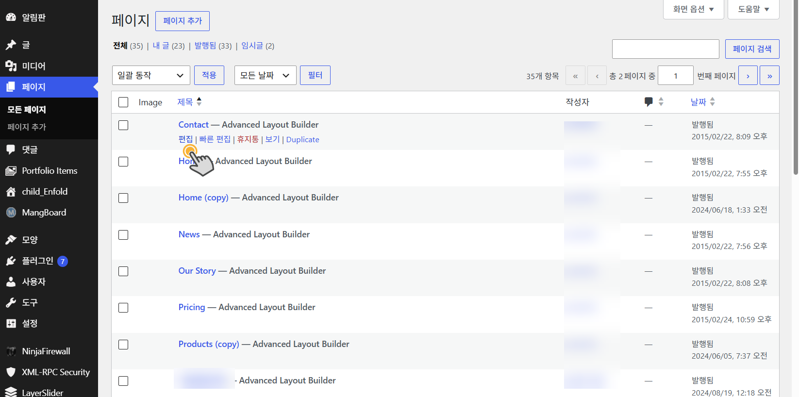Tick the checkbox for News page
This screenshot has width=799, height=397.
tap(123, 235)
